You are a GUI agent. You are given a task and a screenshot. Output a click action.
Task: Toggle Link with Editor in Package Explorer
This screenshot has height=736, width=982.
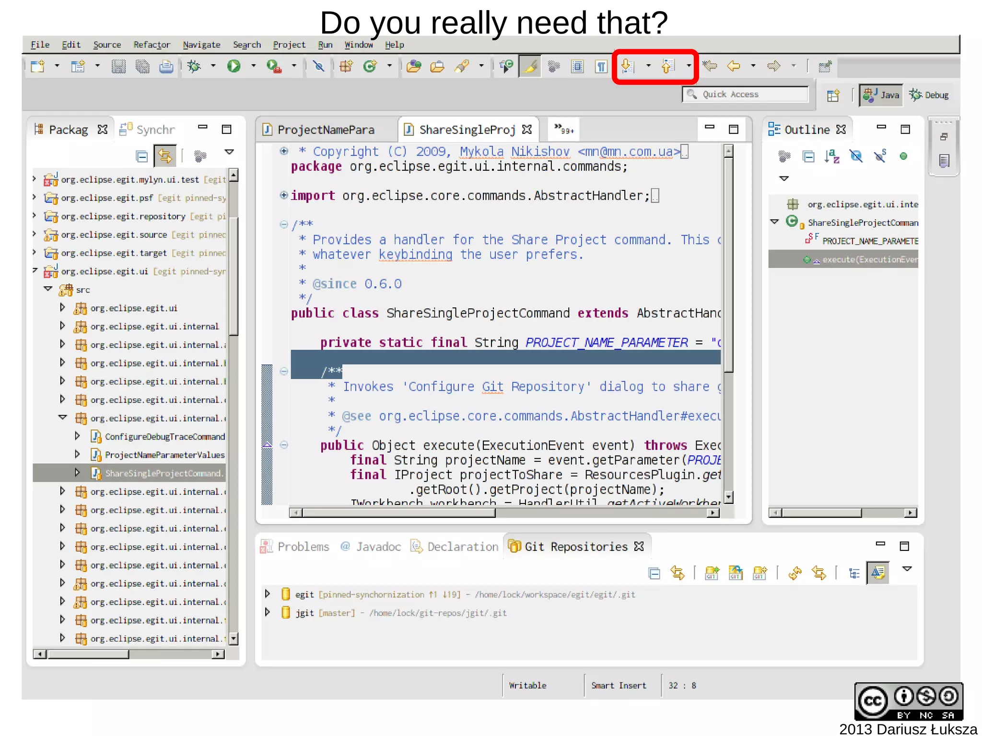(x=165, y=156)
